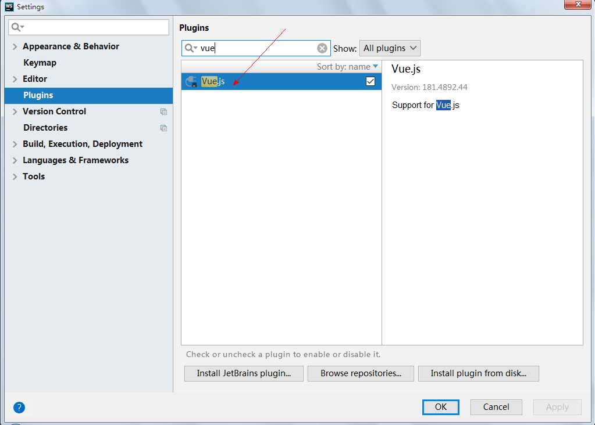The image size is (595, 425).
Task: Clear the plugin search text
Action: click(322, 48)
